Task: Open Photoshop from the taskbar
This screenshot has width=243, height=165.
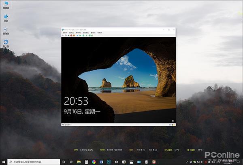Action: 109,162
